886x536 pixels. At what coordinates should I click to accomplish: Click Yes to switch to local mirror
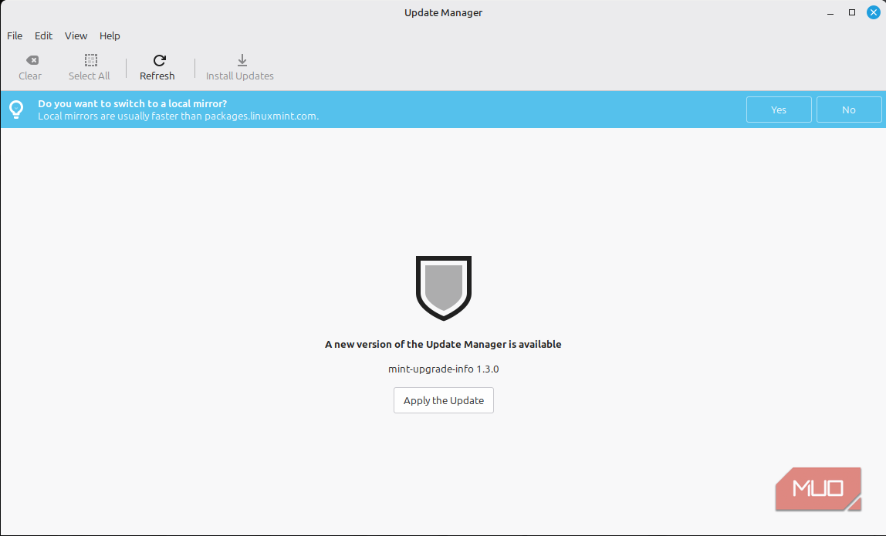click(779, 110)
